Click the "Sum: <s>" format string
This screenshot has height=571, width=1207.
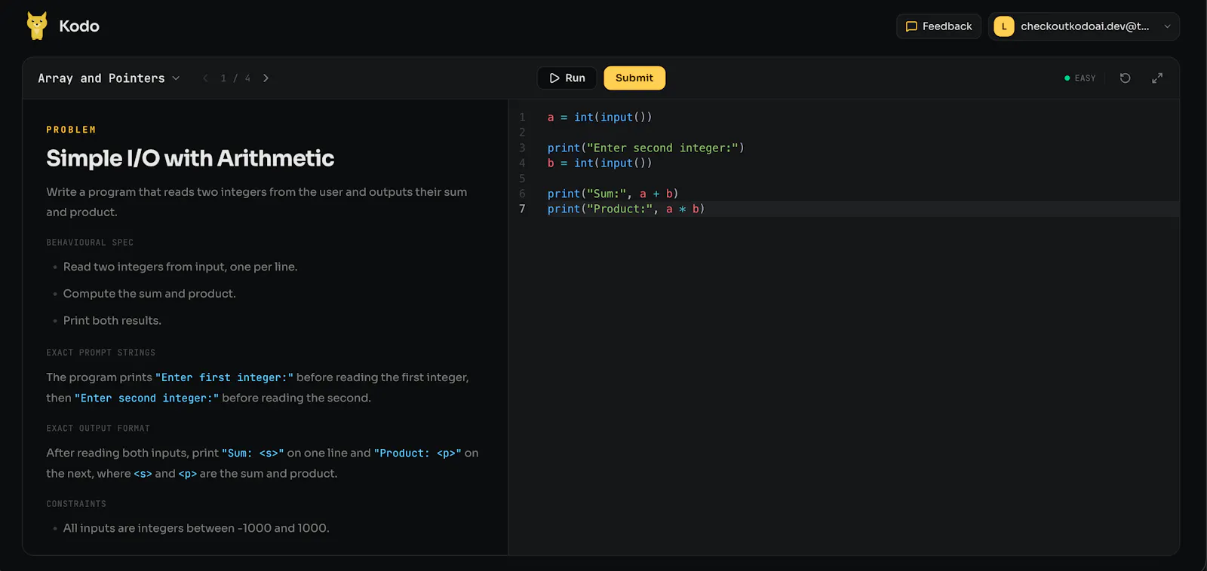[253, 453]
